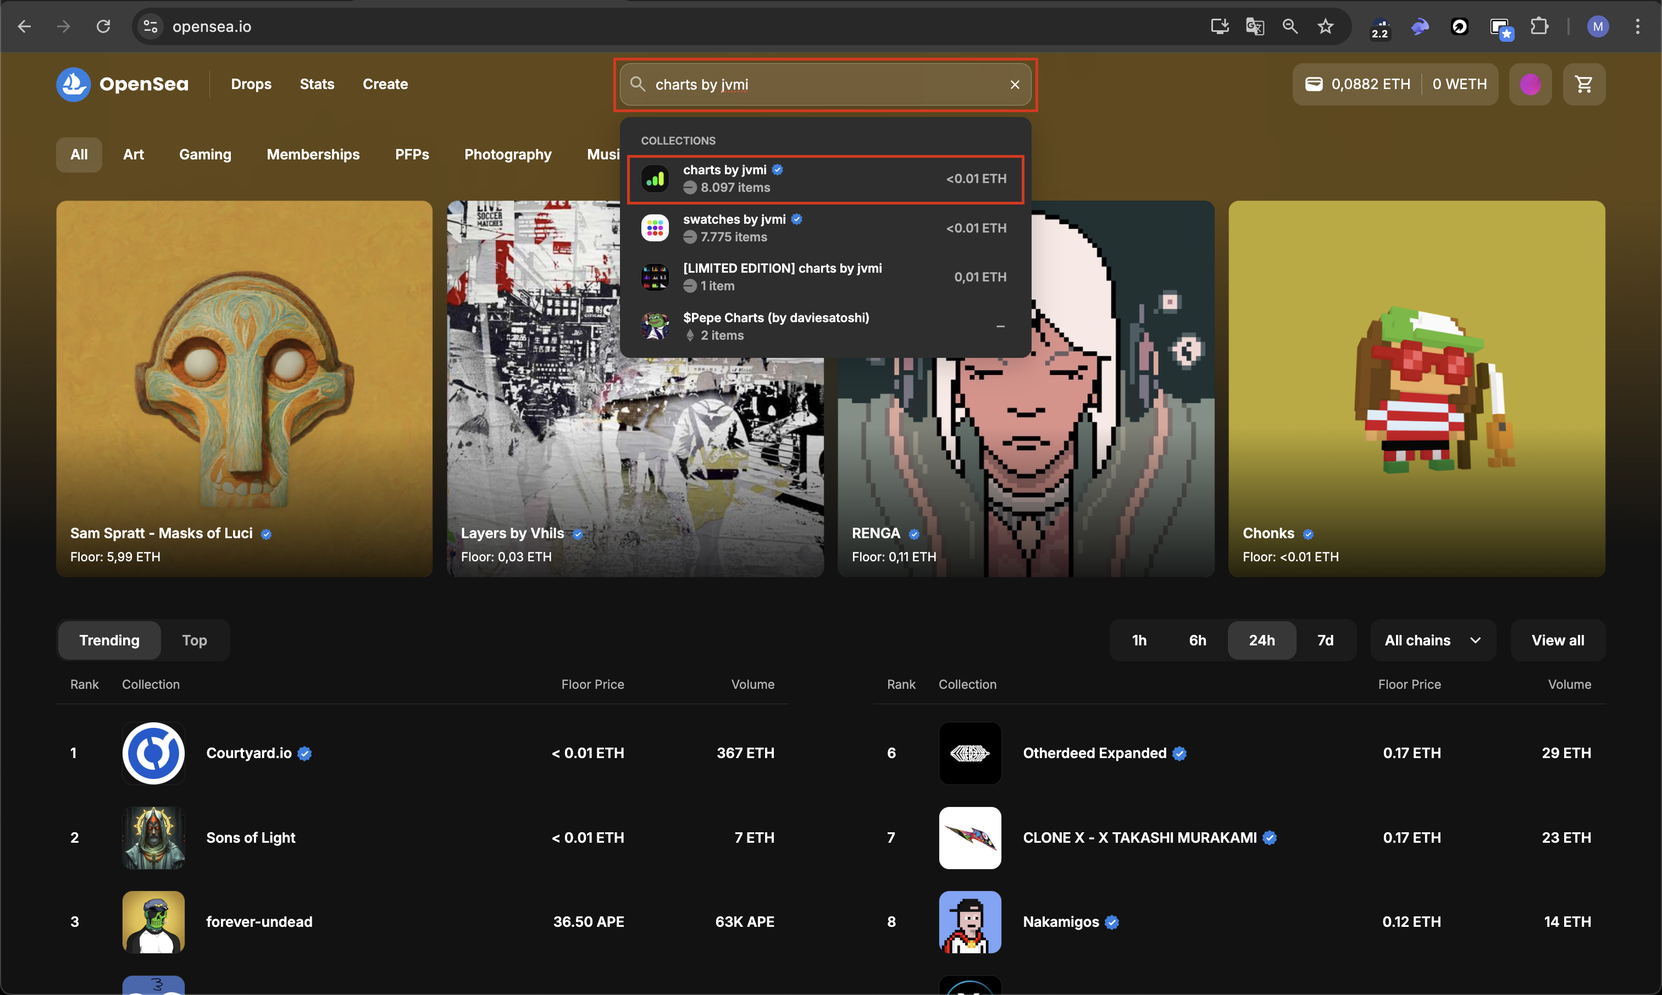Select the Photography category tab
1662x995 pixels.
point(508,155)
